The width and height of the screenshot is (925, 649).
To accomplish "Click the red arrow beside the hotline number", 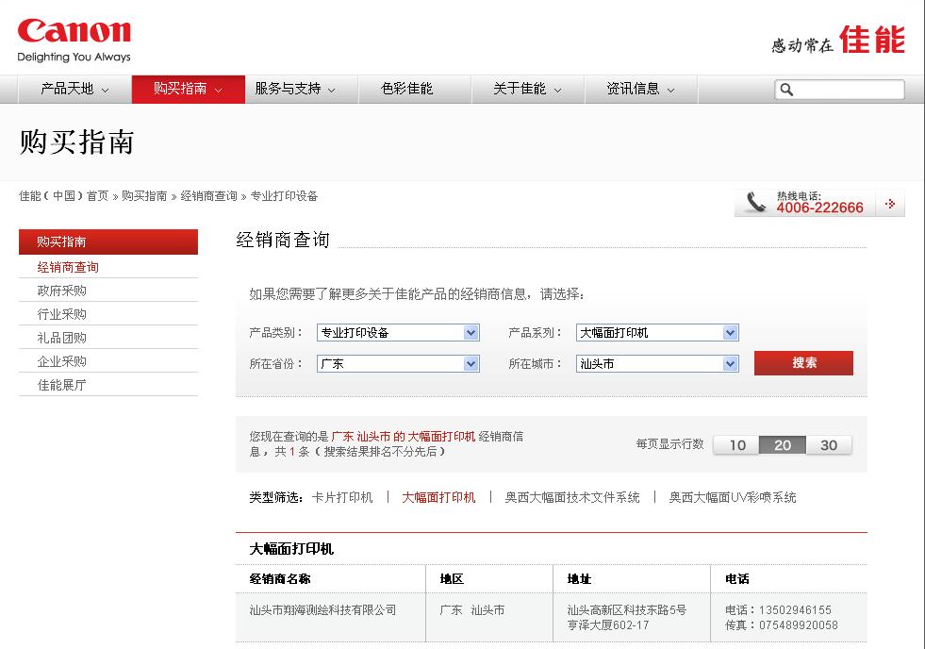I will (890, 204).
